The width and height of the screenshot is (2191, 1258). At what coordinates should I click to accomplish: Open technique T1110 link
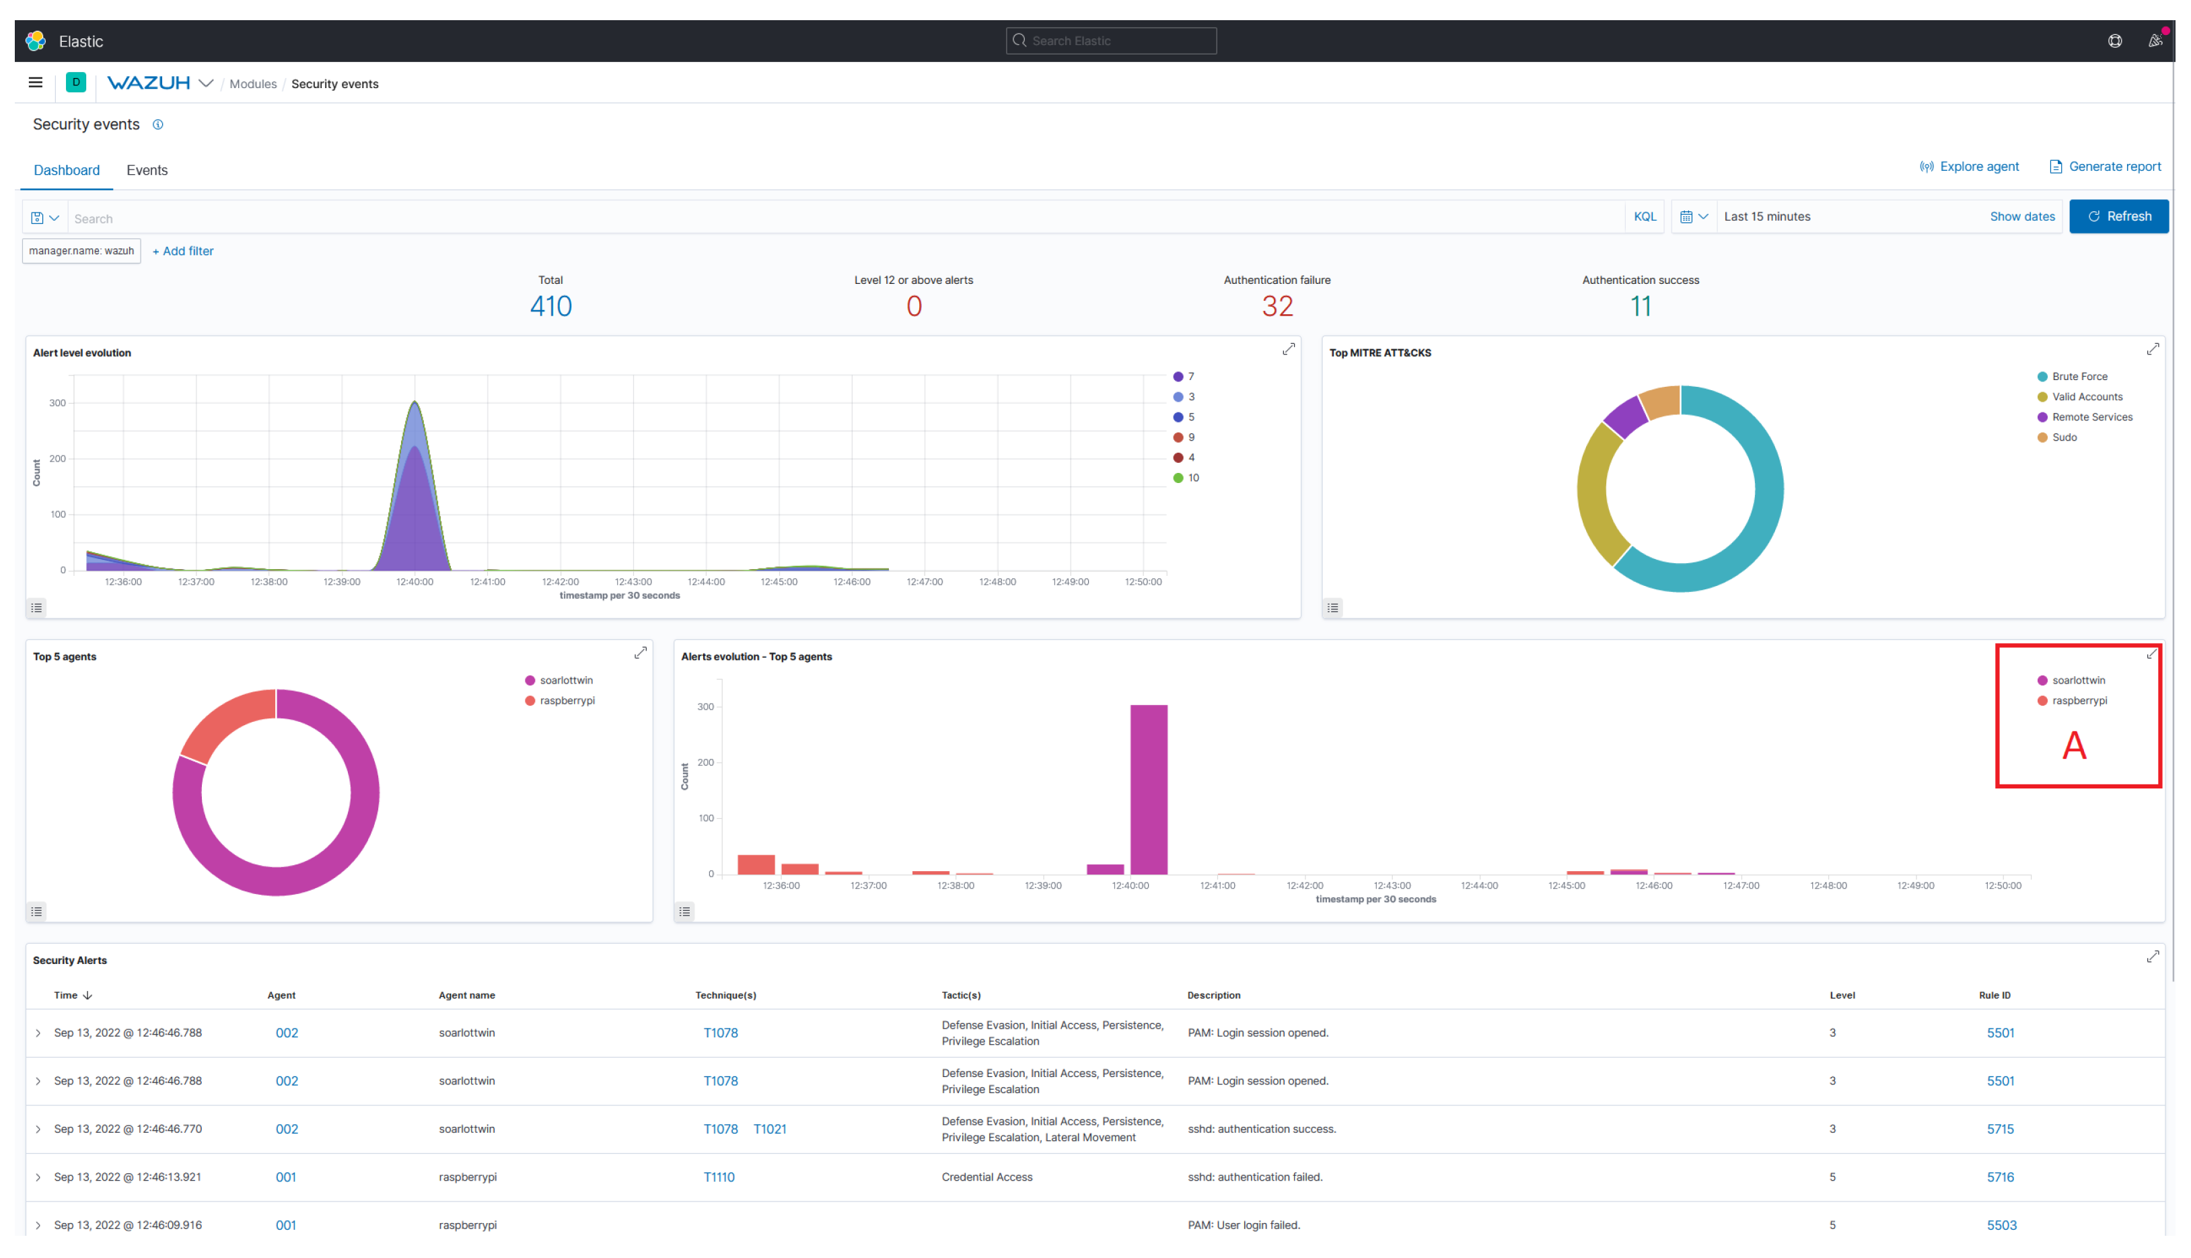718,1177
